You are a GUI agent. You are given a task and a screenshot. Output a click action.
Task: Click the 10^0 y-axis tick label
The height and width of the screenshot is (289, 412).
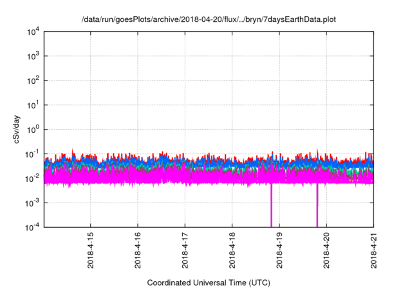(x=33, y=130)
